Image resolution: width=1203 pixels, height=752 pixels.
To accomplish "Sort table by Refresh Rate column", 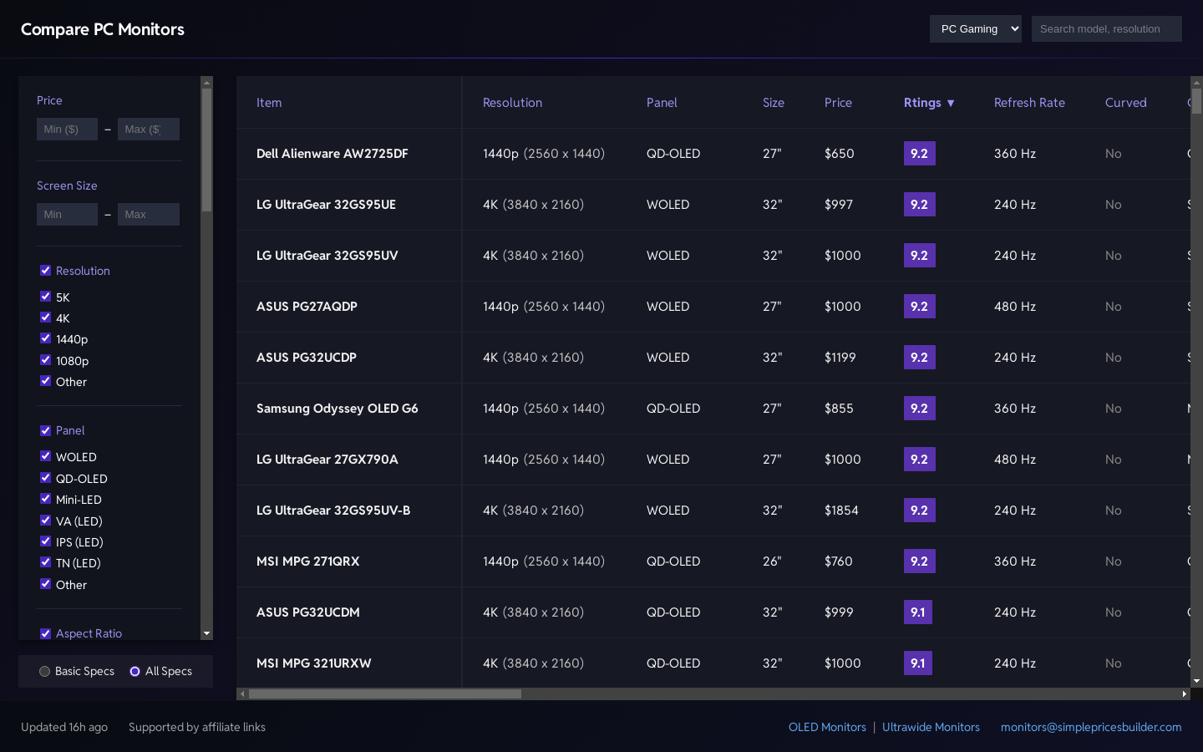I will (1029, 103).
